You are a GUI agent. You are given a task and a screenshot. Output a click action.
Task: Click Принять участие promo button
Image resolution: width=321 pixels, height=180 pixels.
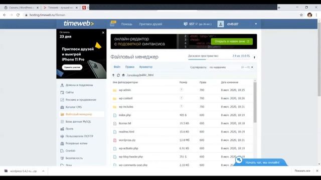coord(72,67)
